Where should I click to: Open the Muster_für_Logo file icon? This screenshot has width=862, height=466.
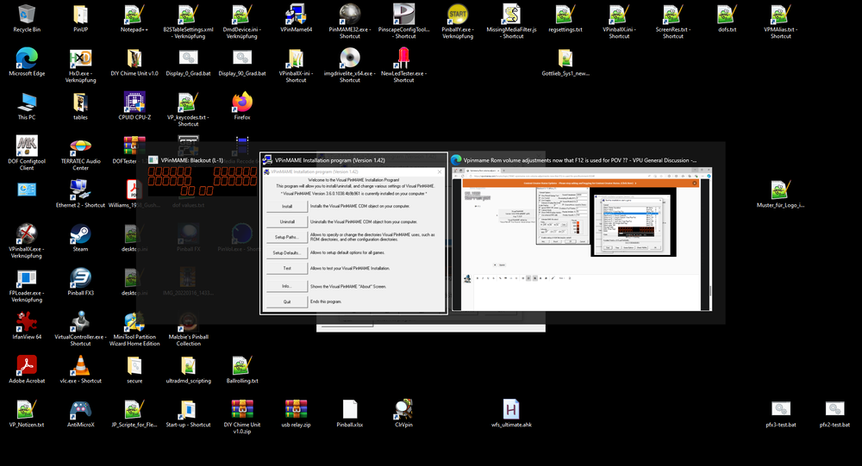click(781, 190)
